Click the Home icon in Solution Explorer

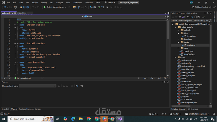(x=180, y=17)
